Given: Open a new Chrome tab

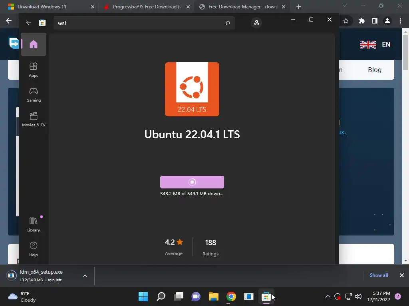Looking at the screenshot, I should [x=299, y=7].
